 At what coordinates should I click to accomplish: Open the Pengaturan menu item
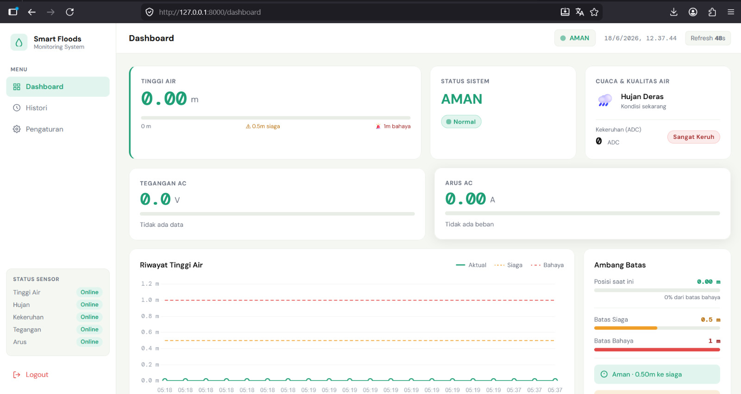(x=58, y=129)
